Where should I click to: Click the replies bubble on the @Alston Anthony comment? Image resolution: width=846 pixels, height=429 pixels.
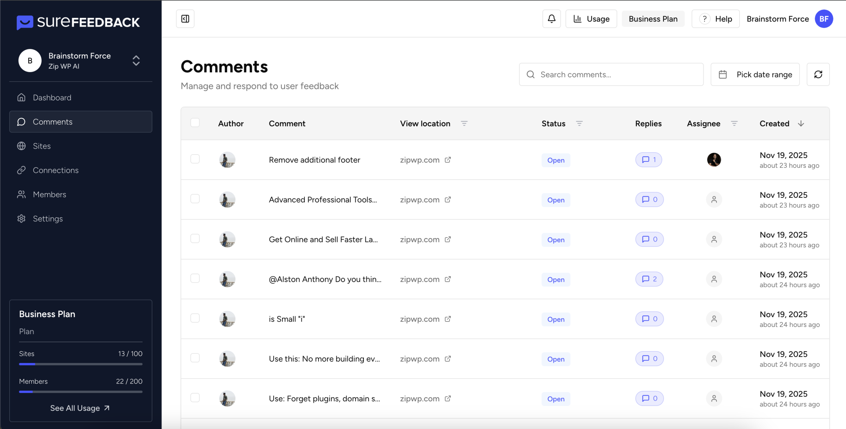click(x=649, y=279)
